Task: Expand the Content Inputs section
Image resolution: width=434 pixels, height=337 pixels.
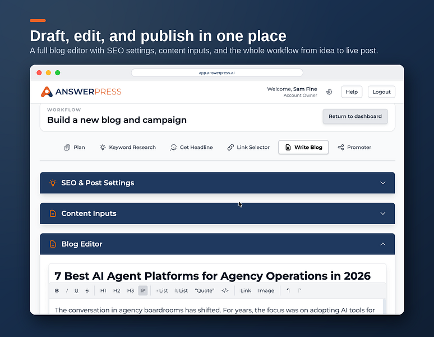Action: 218,213
